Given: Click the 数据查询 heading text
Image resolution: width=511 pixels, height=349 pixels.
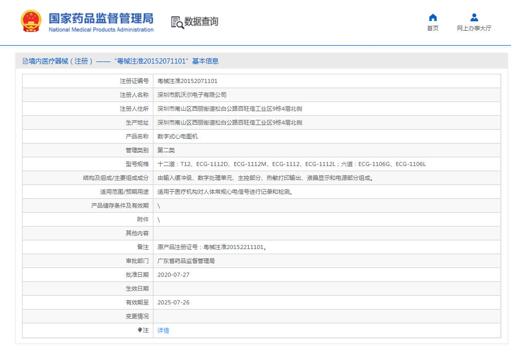Looking at the screenshot, I should 201,22.
